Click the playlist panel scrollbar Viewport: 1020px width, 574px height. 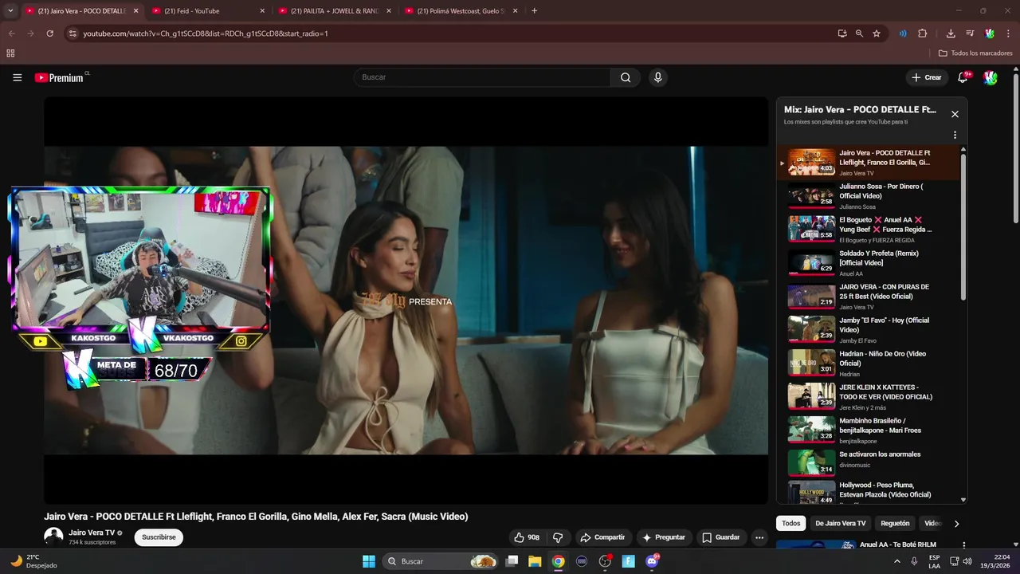(x=963, y=227)
